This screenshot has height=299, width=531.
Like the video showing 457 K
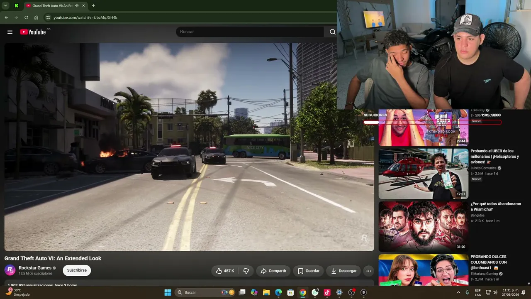[224, 271]
